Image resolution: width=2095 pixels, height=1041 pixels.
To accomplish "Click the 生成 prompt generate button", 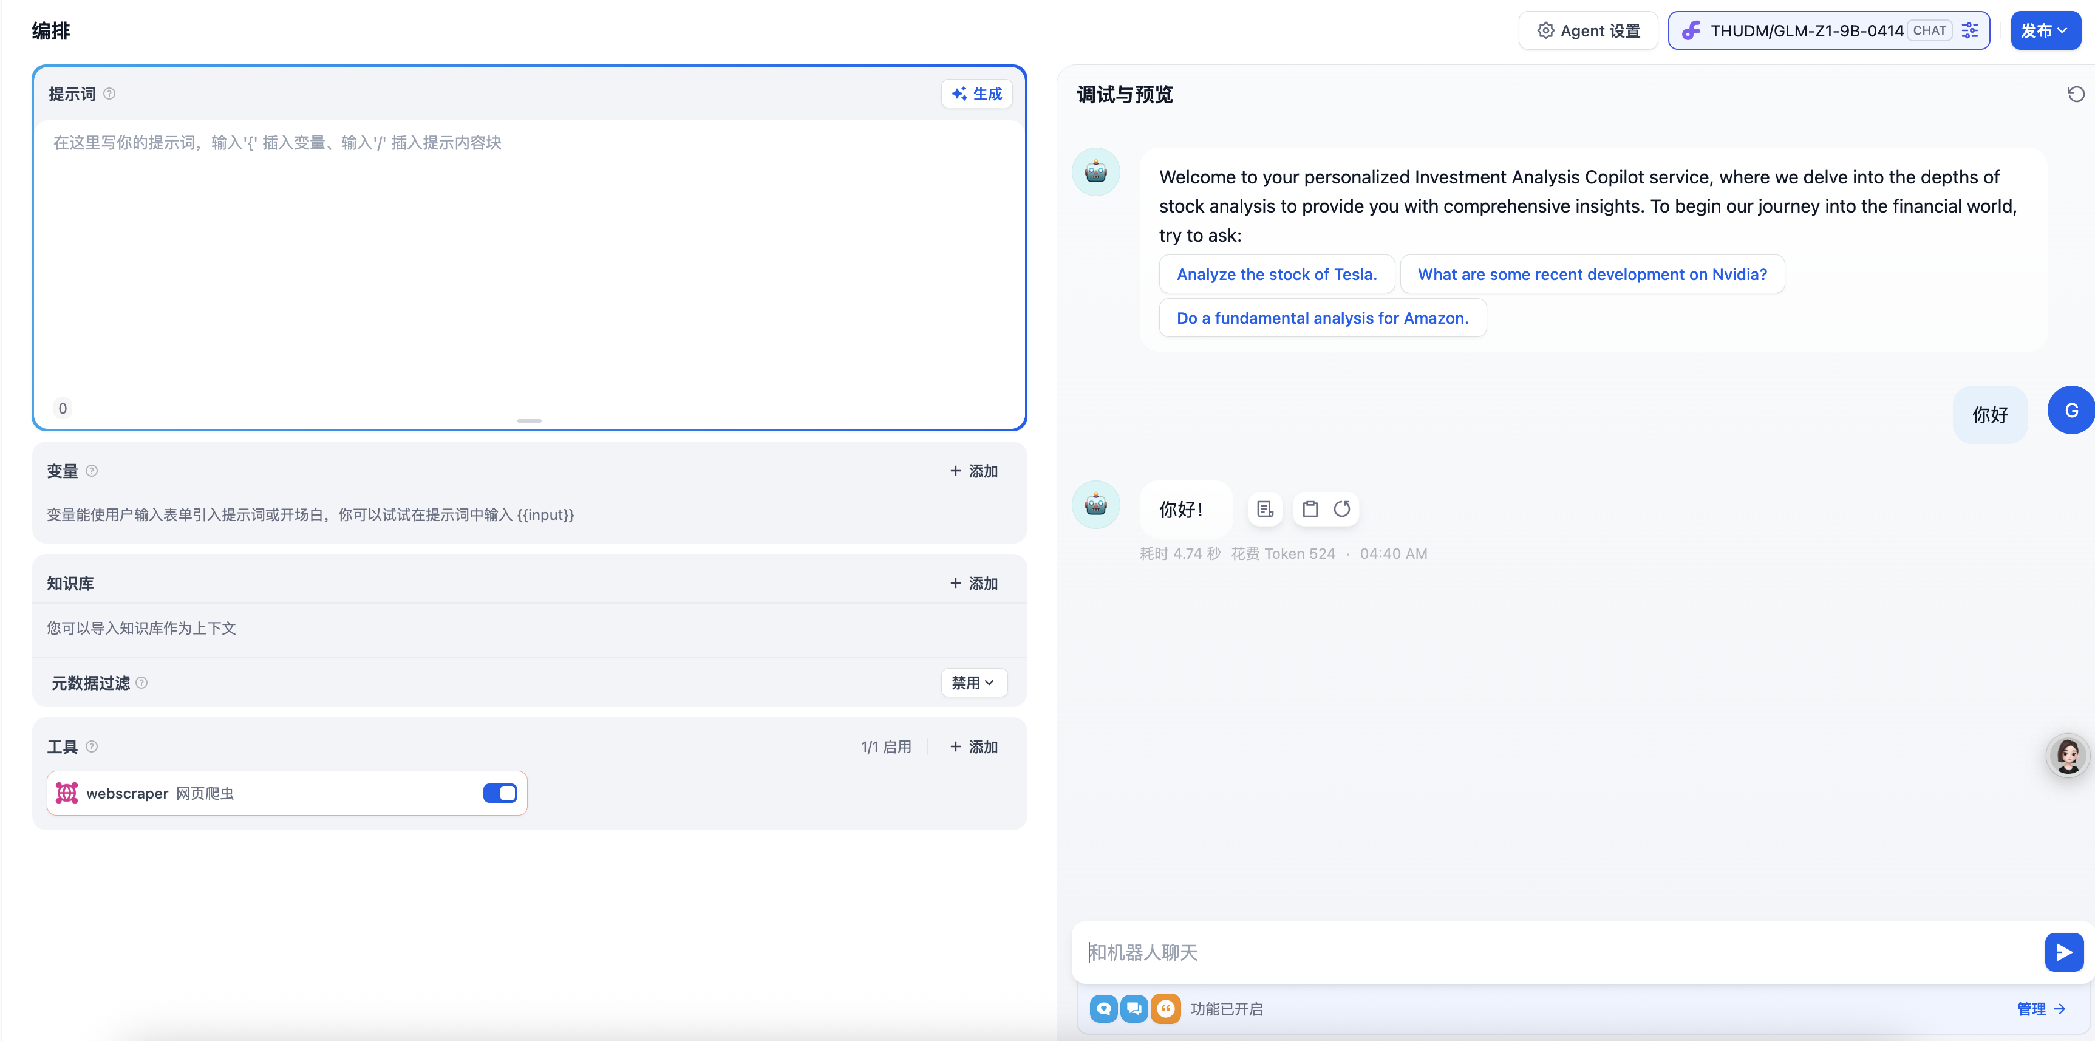I will pos(976,94).
